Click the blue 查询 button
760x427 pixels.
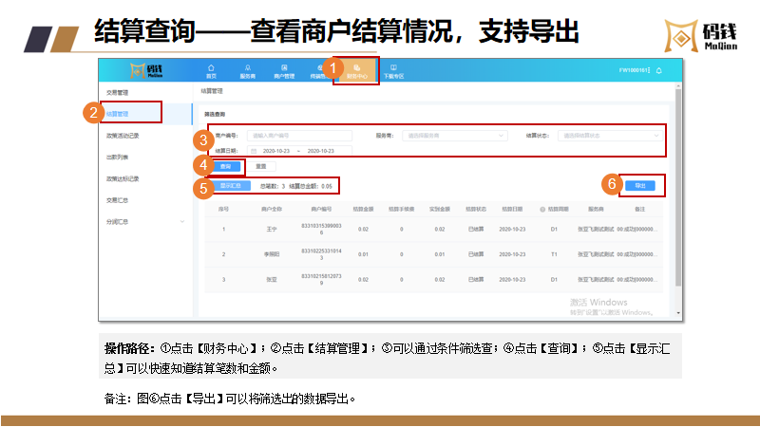tap(225, 166)
